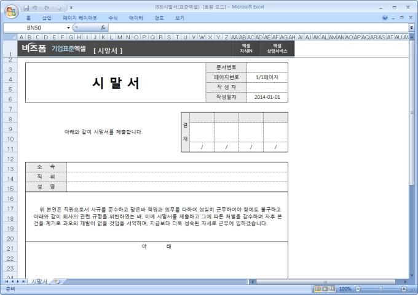Image resolution: width=418 pixels, height=295 pixels.
Task: Click the 엑셀 상담서비스 banner button
Action: pos(277,48)
